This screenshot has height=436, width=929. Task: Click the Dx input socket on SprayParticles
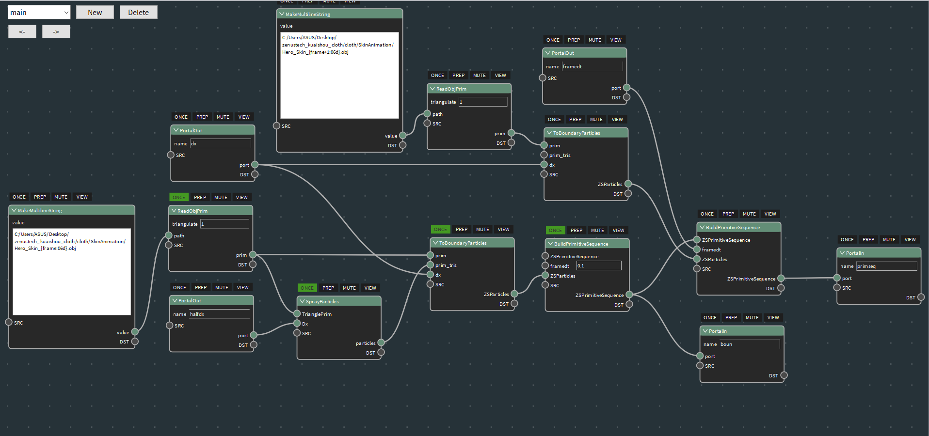pos(297,324)
